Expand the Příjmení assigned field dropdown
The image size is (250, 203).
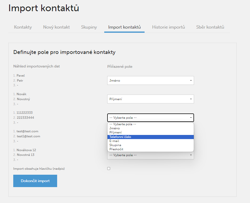(150, 99)
